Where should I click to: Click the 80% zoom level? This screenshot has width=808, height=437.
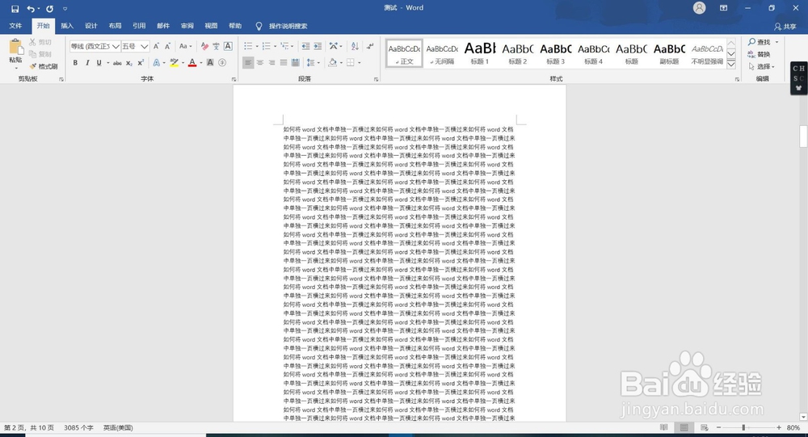(x=793, y=428)
